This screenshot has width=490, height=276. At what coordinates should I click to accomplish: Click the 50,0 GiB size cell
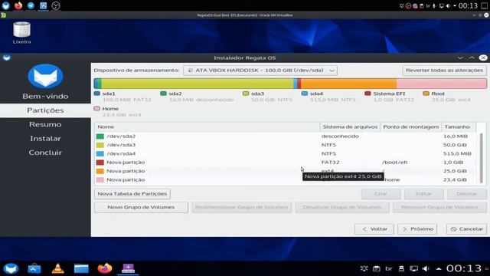[455, 145]
